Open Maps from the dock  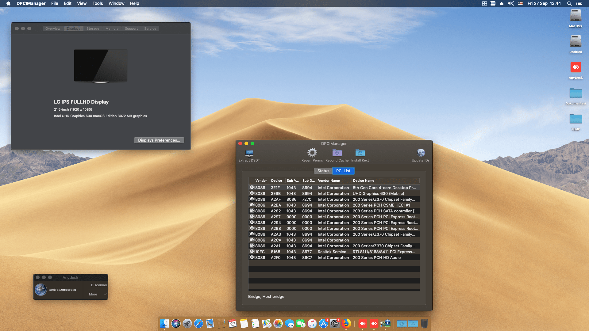[x=267, y=323]
